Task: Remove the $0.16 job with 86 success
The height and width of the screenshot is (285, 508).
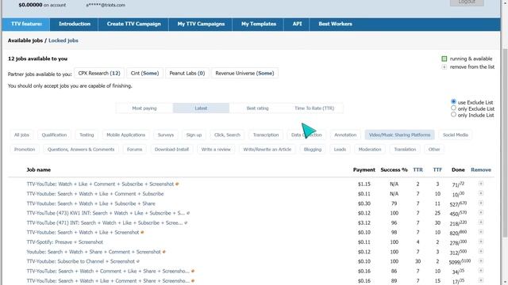Action: 481,271
